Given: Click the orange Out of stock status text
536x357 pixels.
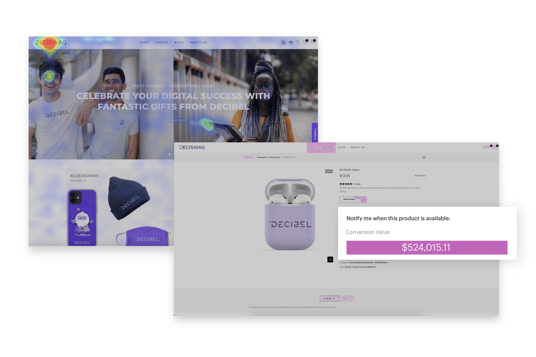Looking at the screenshot, I should click(x=420, y=176).
